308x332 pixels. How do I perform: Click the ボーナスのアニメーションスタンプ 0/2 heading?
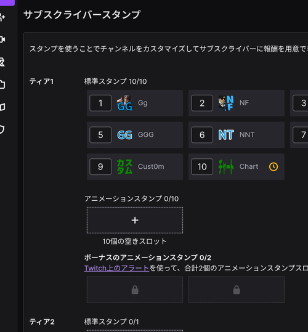[148, 257]
